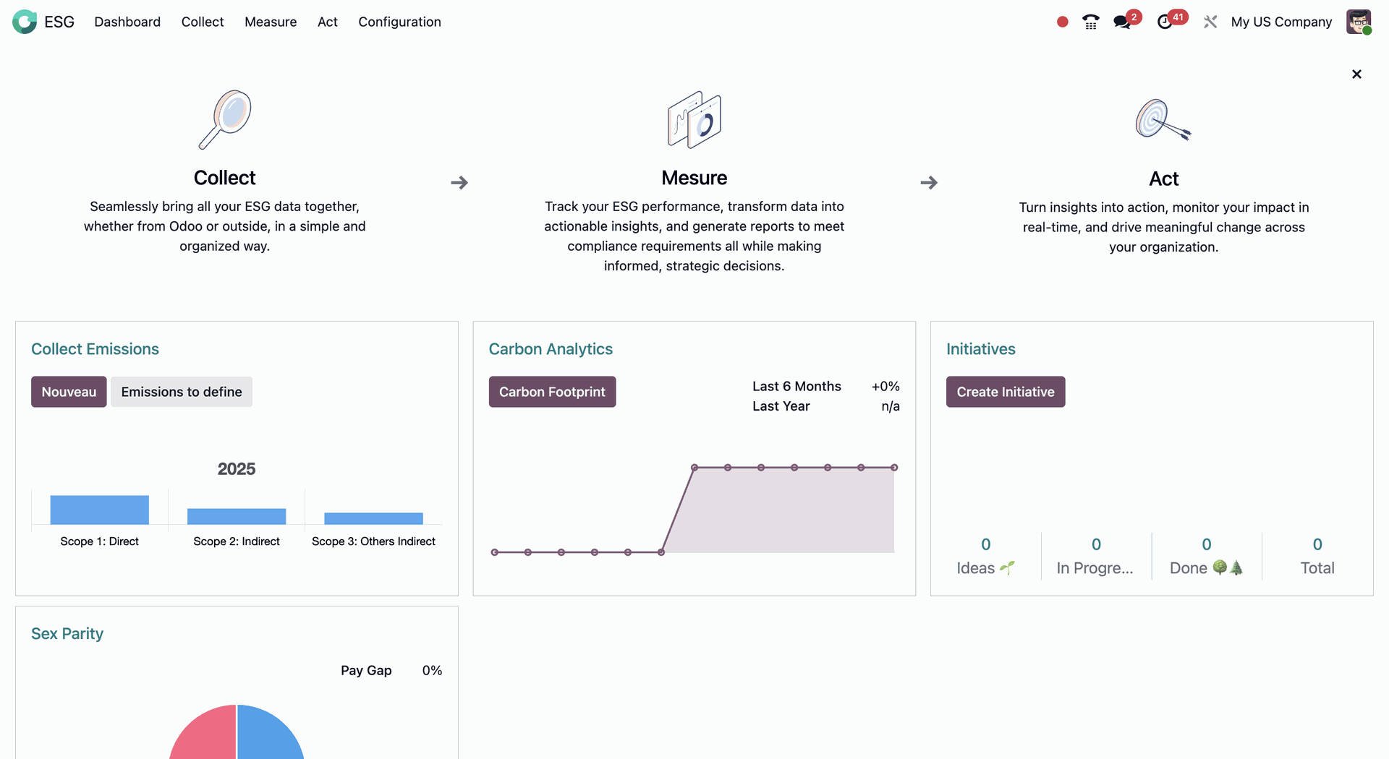The height and width of the screenshot is (759, 1389).
Task: Click Create Initiative button
Action: 1005,392
